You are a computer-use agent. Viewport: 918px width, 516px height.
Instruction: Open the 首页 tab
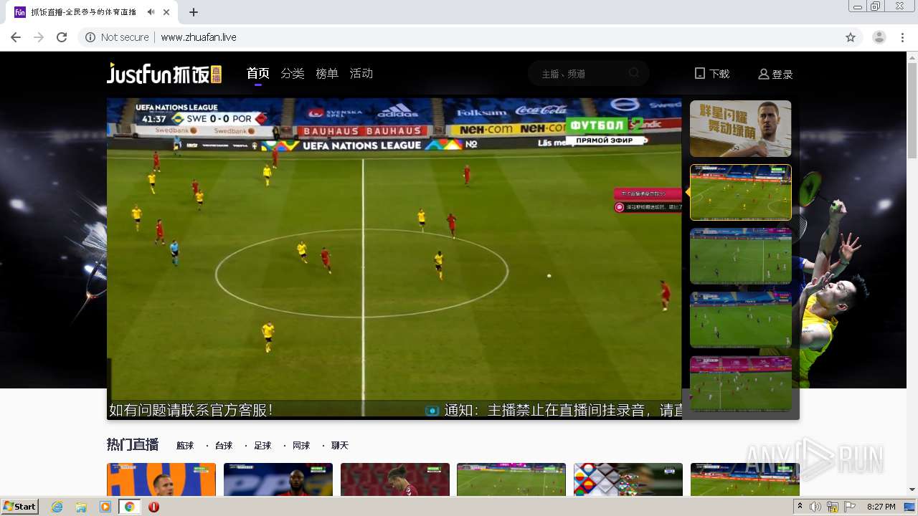click(x=258, y=73)
